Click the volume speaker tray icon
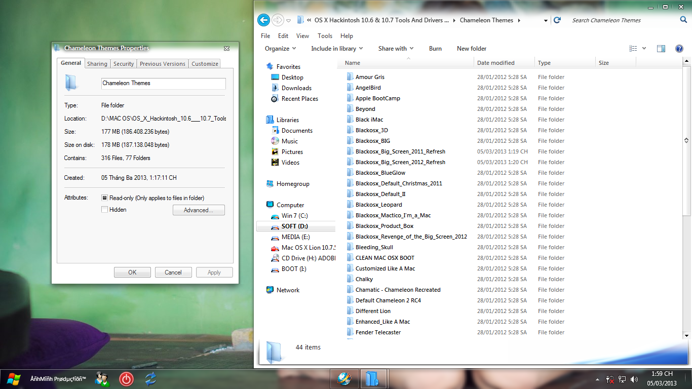This screenshot has height=389, width=692. (634, 379)
